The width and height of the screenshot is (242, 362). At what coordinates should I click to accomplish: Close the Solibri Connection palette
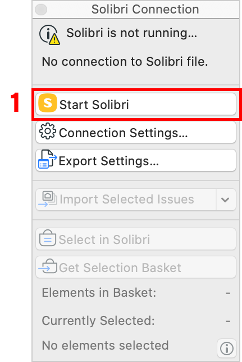coord(41,10)
